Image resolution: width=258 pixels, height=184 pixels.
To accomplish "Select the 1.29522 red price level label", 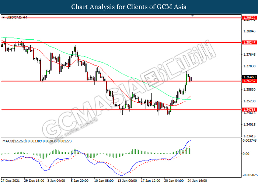I will (249, 18).
